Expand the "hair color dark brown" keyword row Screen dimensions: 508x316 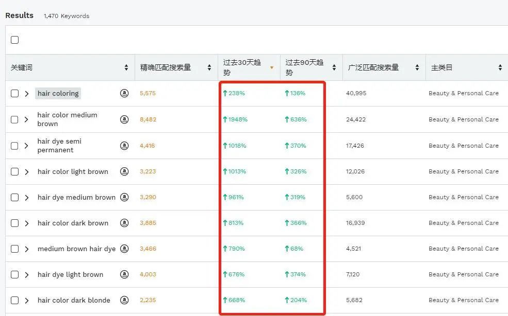coord(27,223)
